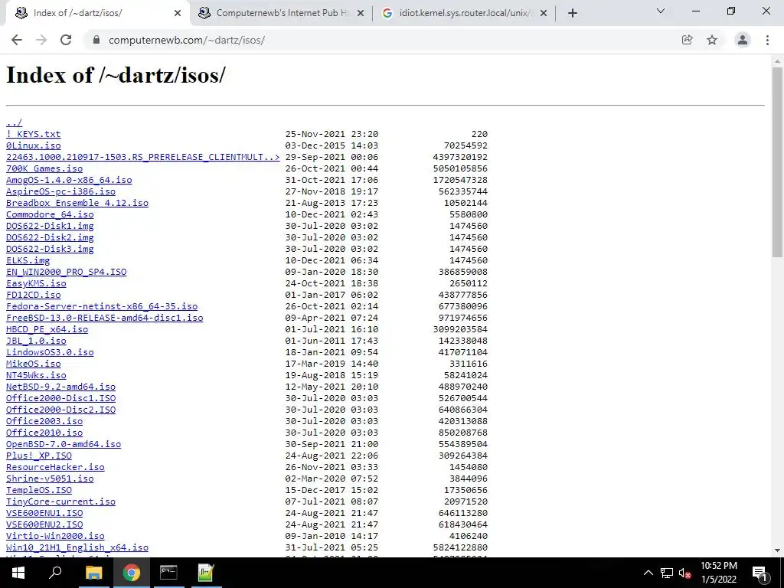Open a new browser tab
Screen dimensions: 784x588
coord(573,13)
